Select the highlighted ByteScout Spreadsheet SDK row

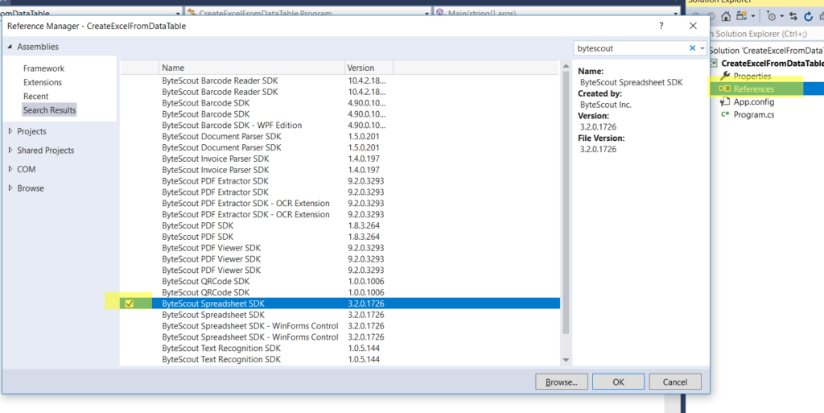point(340,304)
